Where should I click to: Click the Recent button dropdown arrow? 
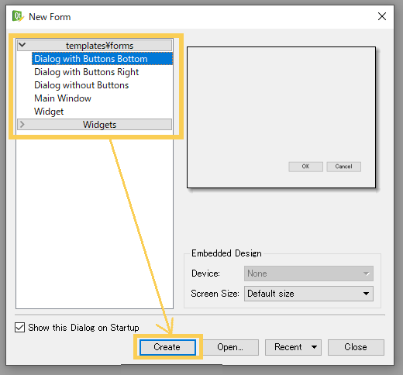coord(314,347)
